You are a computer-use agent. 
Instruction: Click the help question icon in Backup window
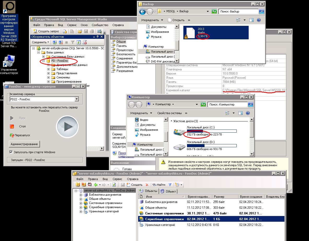(259, 20)
